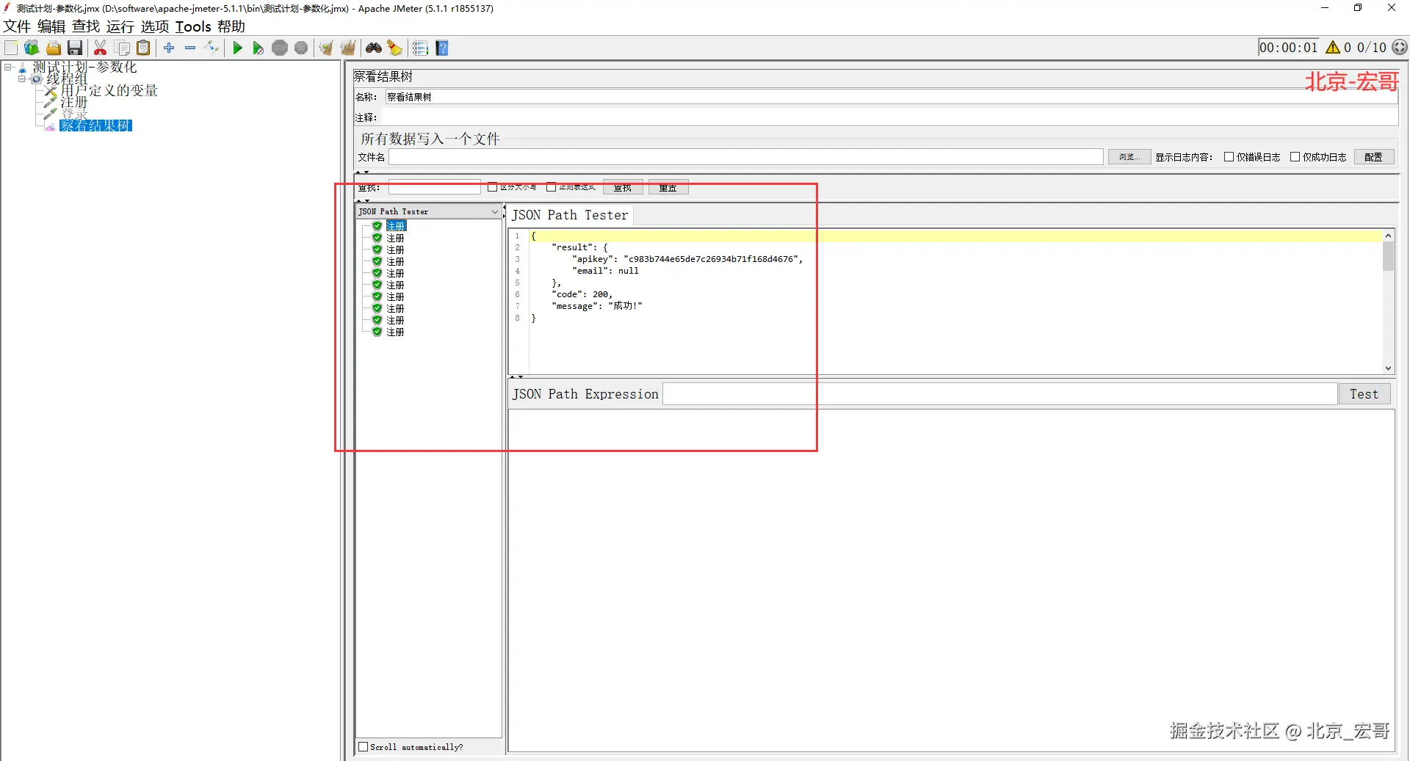The width and height of the screenshot is (1410, 761).
Task: Enable the 仅错误日志 checkbox
Action: [1229, 157]
